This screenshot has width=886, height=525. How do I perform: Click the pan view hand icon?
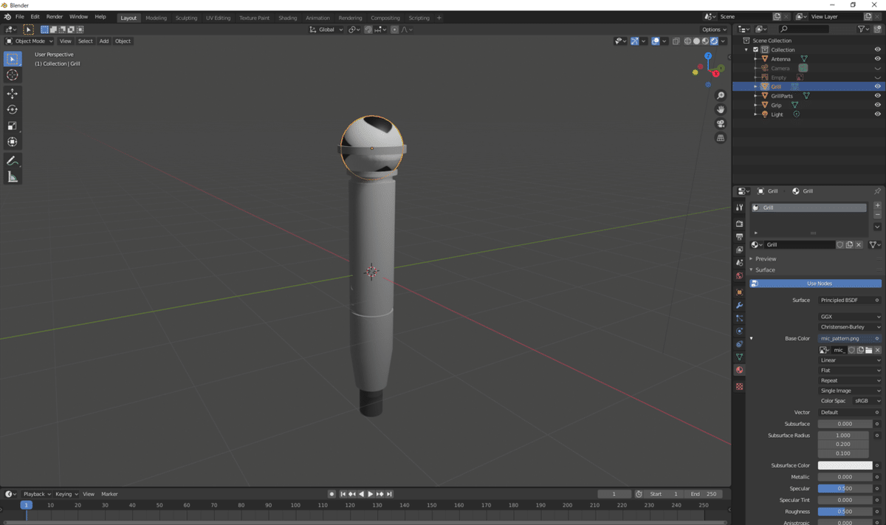(x=721, y=110)
